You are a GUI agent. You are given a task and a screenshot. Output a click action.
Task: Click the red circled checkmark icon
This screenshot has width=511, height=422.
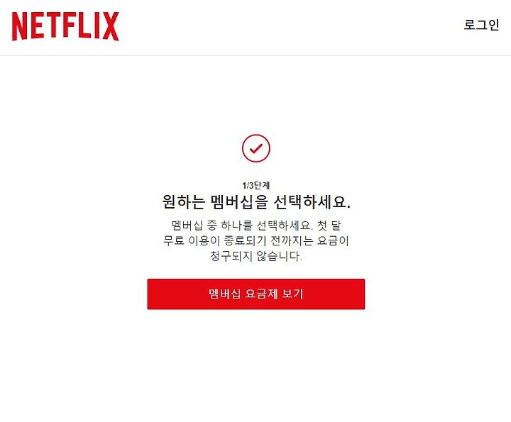255,148
